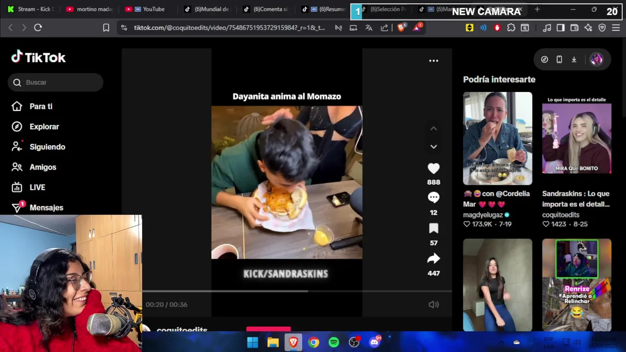The width and height of the screenshot is (626, 352).
Task: Open the thumbnail of woman in blue jeans
Action: click(497, 285)
